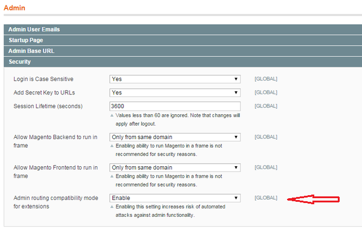Collapse the Security section header

[183, 62]
